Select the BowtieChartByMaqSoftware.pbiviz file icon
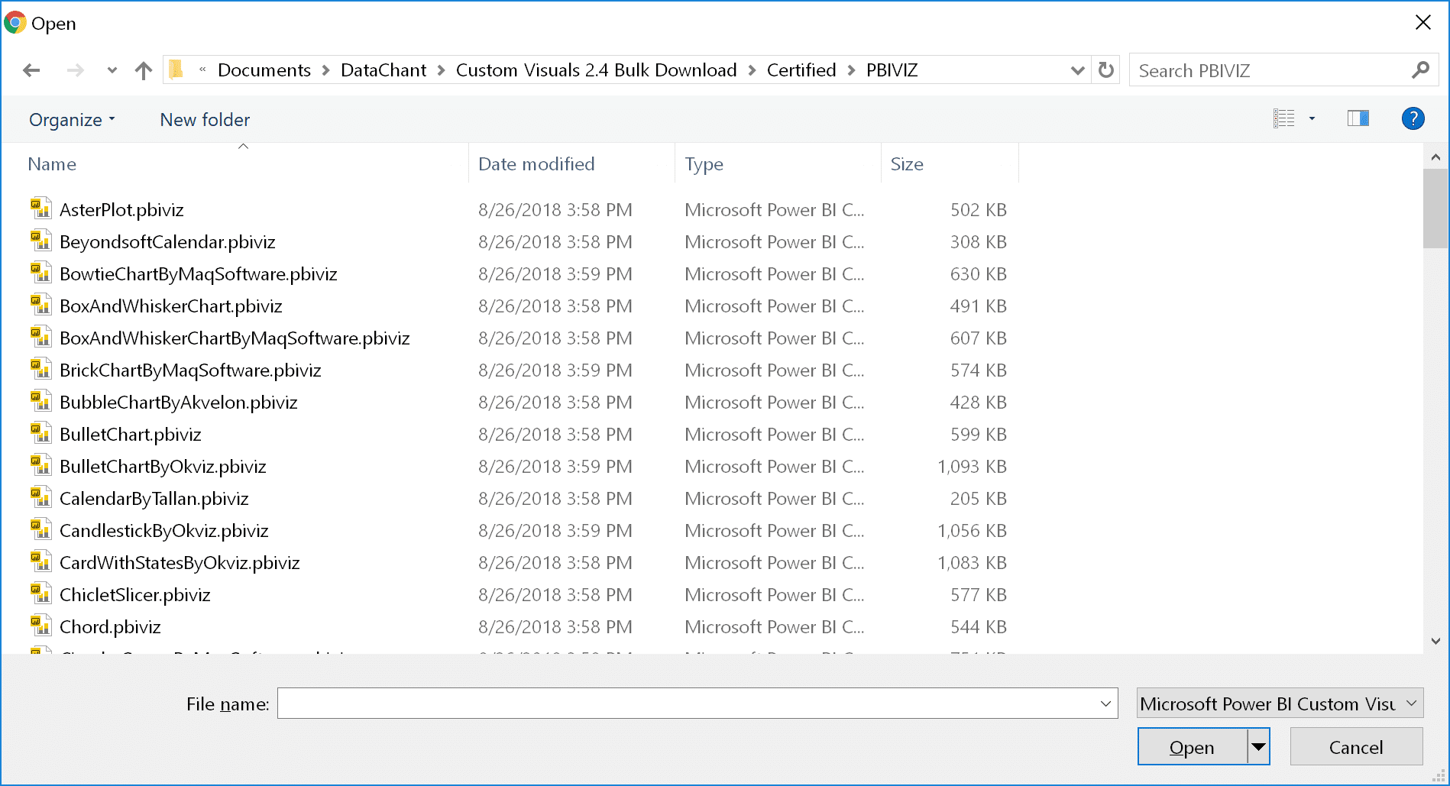This screenshot has width=1450, height=786. click(x=40, y=273)
